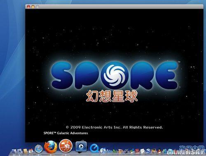Launch Safari compass icon in dock
This screenshot has width=206, height=156.
(x=38, y=149)
